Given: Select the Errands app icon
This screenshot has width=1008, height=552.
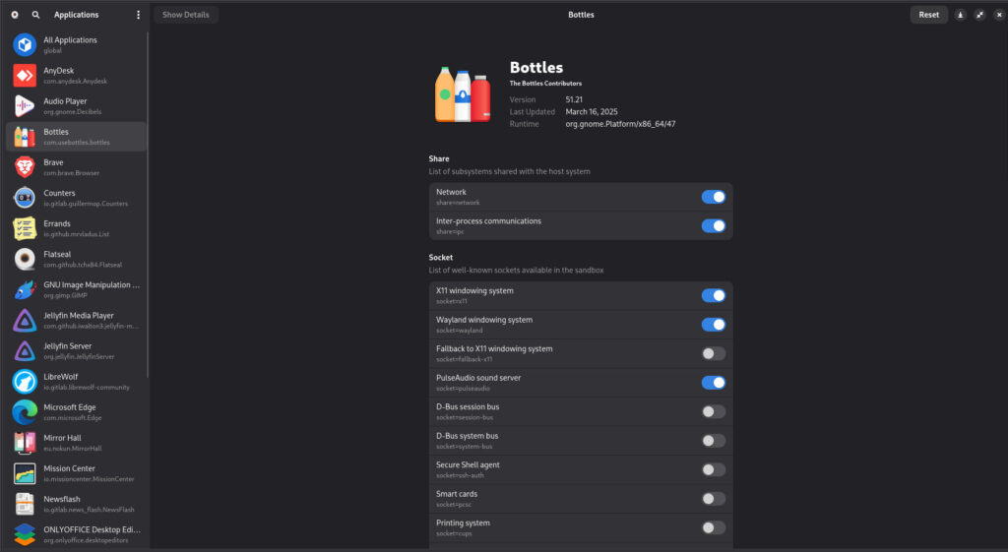Looking at the screenshot, I should pyautogui.click(x=25, y=228).
